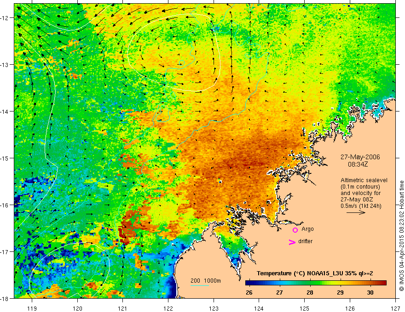Click the colorbar tick label '29'

(x=340, y=292)
